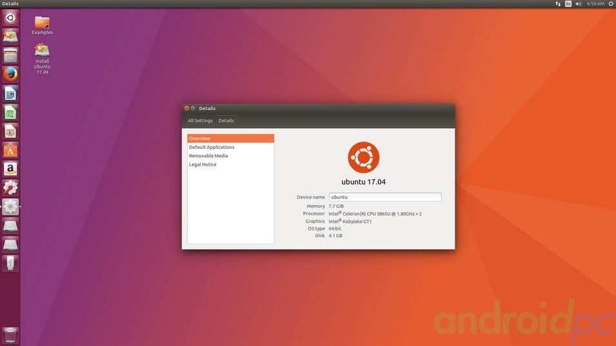Open LibreOffice Writer from launcher

pos(10,93)
